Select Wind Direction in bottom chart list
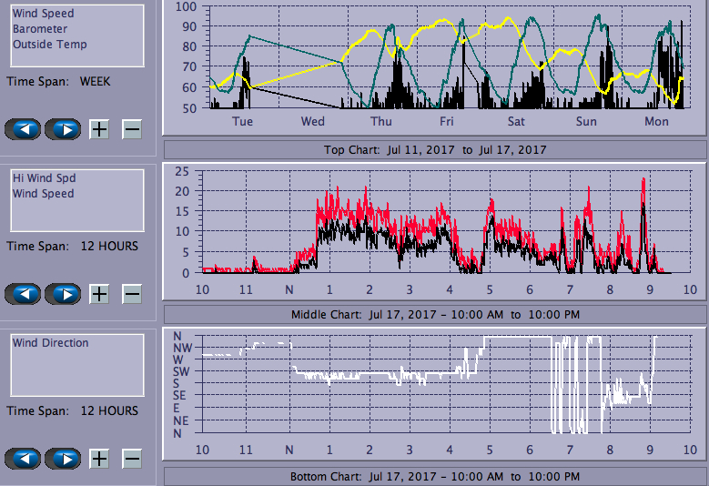 51,343
